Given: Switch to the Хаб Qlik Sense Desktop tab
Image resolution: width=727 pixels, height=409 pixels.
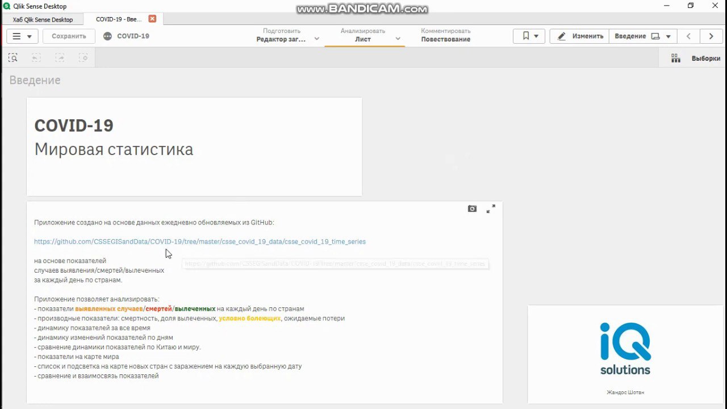Looking at the screenshot, I should (43, 19).
